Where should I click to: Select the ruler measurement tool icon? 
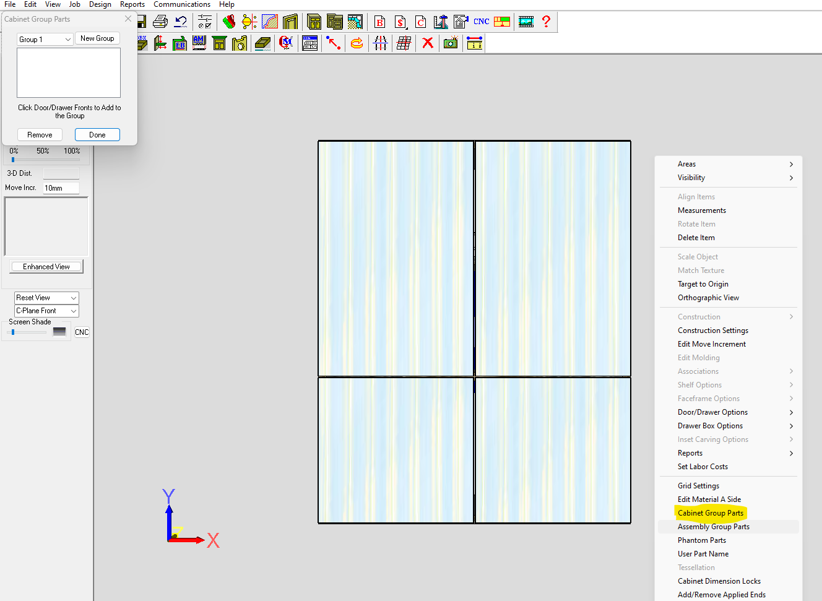click(x=474, y=43)
